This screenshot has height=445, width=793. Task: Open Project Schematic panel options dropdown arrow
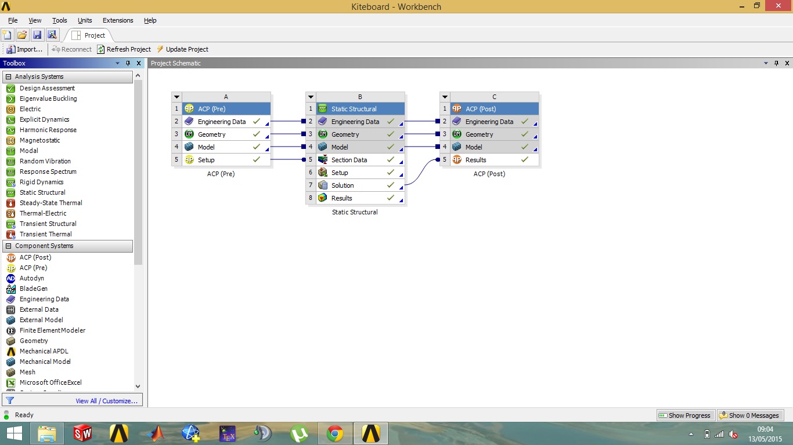tap(766, 63)
